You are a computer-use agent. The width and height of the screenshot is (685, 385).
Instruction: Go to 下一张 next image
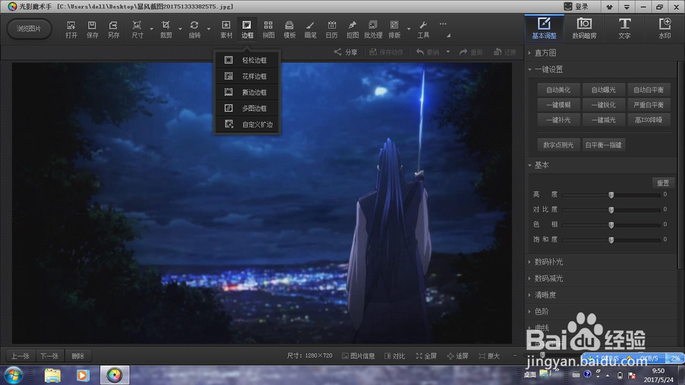[x=49, y=356]
